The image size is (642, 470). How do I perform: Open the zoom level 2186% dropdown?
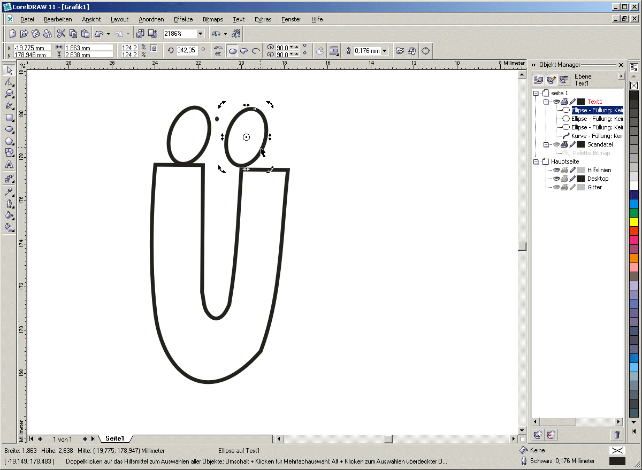200,34
